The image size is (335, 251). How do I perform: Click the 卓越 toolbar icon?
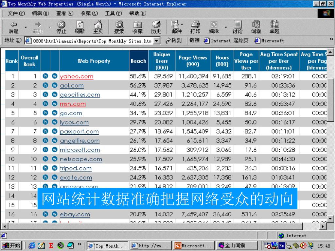pos(274,27)
